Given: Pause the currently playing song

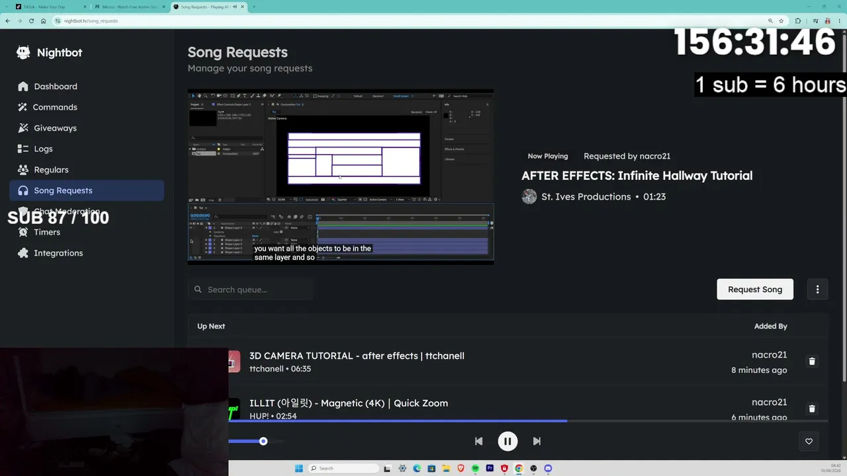Looking at the screenshot, I should (508, 442).
